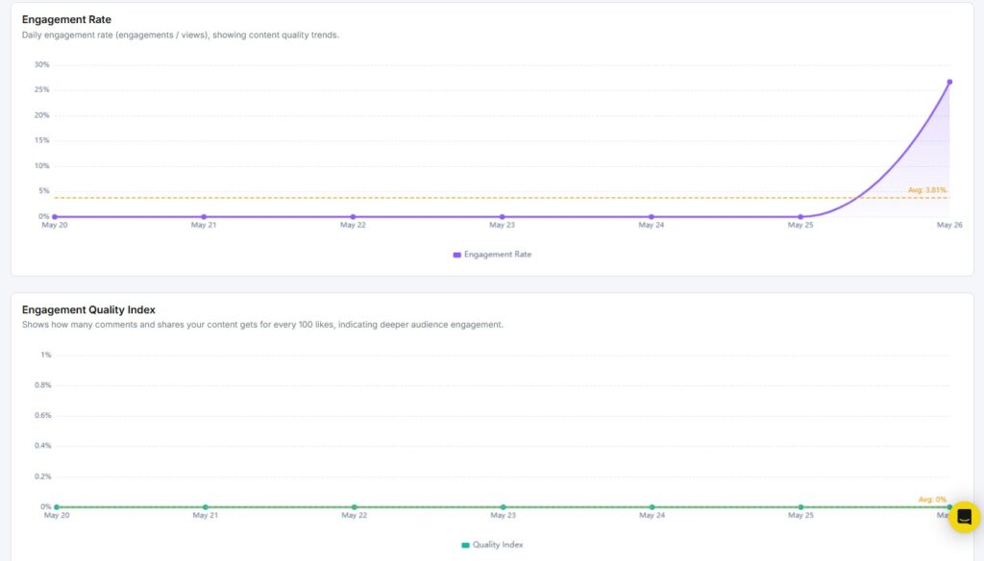Viewport: 984px width, 561px height.
Task: Select the May 20 point on Engagement Rate line
Action: click(55, 217)
